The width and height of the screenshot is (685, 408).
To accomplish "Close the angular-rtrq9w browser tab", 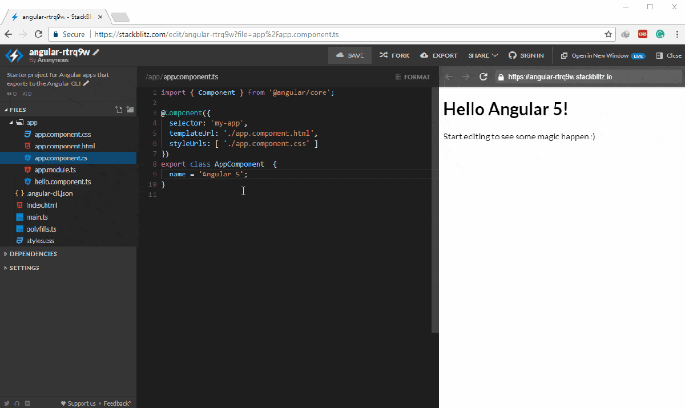I will (100, 17).
